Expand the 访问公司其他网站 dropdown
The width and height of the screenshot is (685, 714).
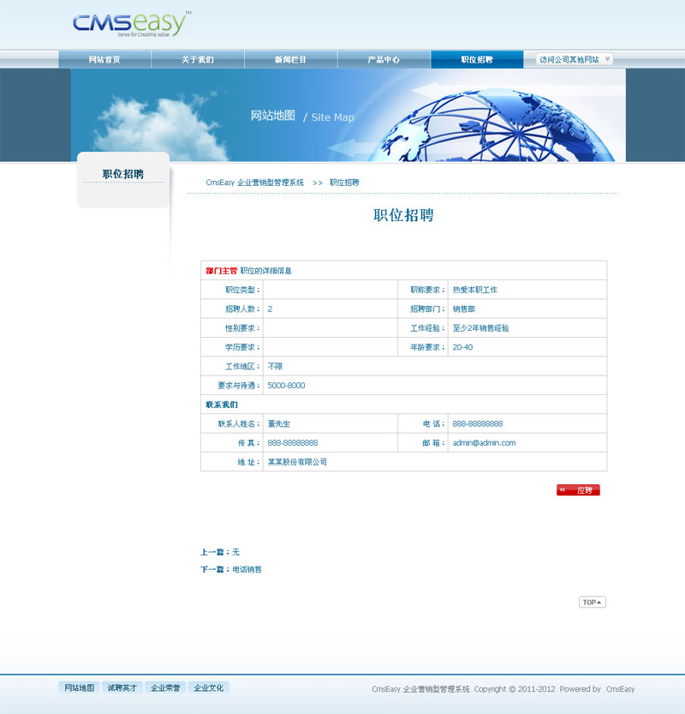[575, 60]
